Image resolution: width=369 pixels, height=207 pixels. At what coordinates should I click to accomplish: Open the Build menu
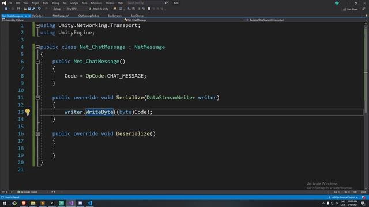pos(46,3)
